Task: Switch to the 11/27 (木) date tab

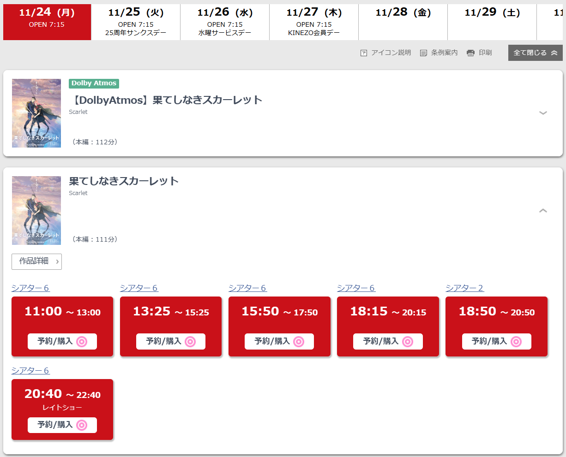Action: (314, 22)
